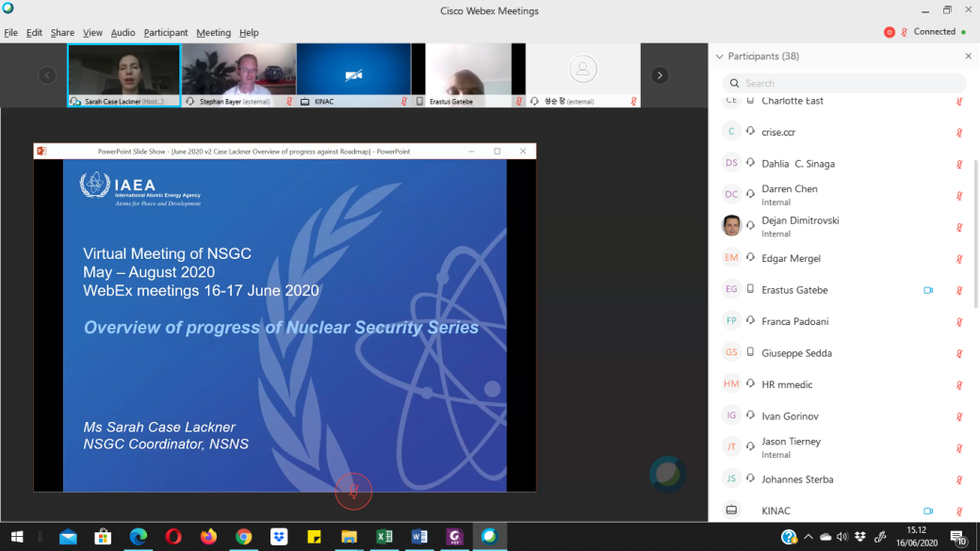Toggle mute icon for Dejan Dimitrovski
Screen dimensions: 980x551
tap(959, 227)
